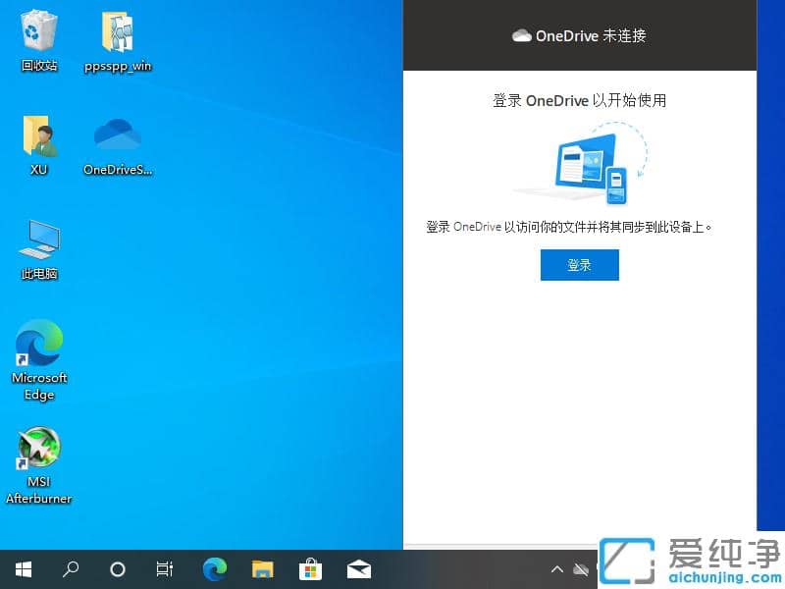Image resolution: width=785 pixels, height=589 pixels.
Task: Open the Start menu
Action: pos(23,568)
